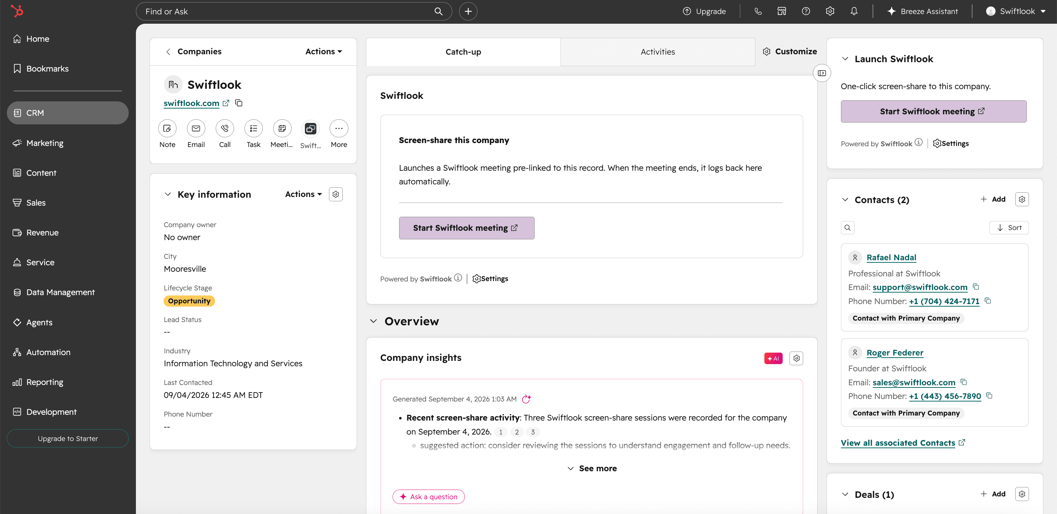Regenerate the company insights
The width and height of the screenshot is (1057, 514).
point(526,399)
